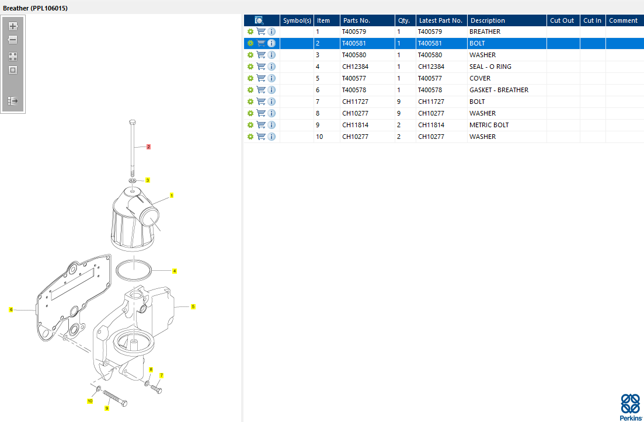Select callout 9 metric bolt label
Screen dimensions: 644x422
click(x=107, y=408)
